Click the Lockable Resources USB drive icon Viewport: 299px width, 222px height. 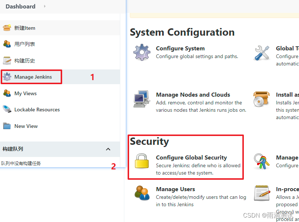(7, 109)
